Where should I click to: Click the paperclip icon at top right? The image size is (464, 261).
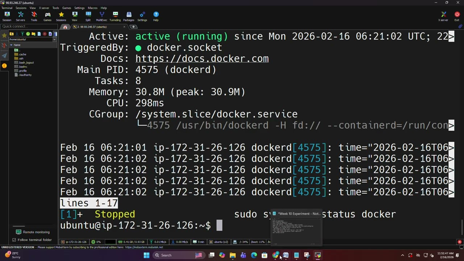(460, 26)
